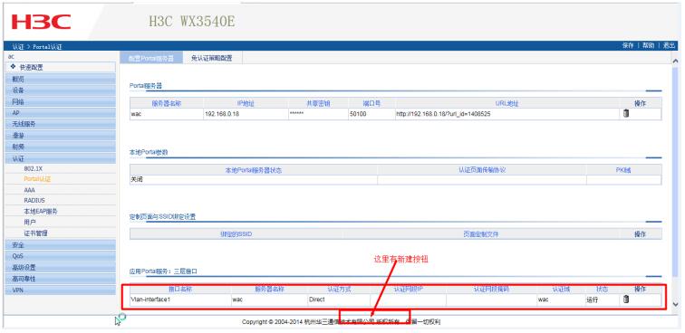685x333 pixels.
Task: Click the scrollbar up arrow
Action: (675, 62)
